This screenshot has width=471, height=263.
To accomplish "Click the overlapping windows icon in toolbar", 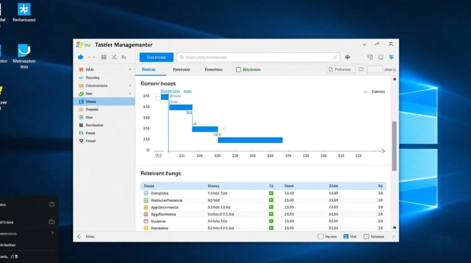I will click(370, 57).
